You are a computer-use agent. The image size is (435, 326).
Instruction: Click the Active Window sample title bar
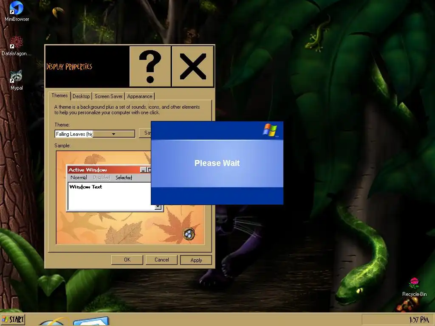[x=109, y=170]
